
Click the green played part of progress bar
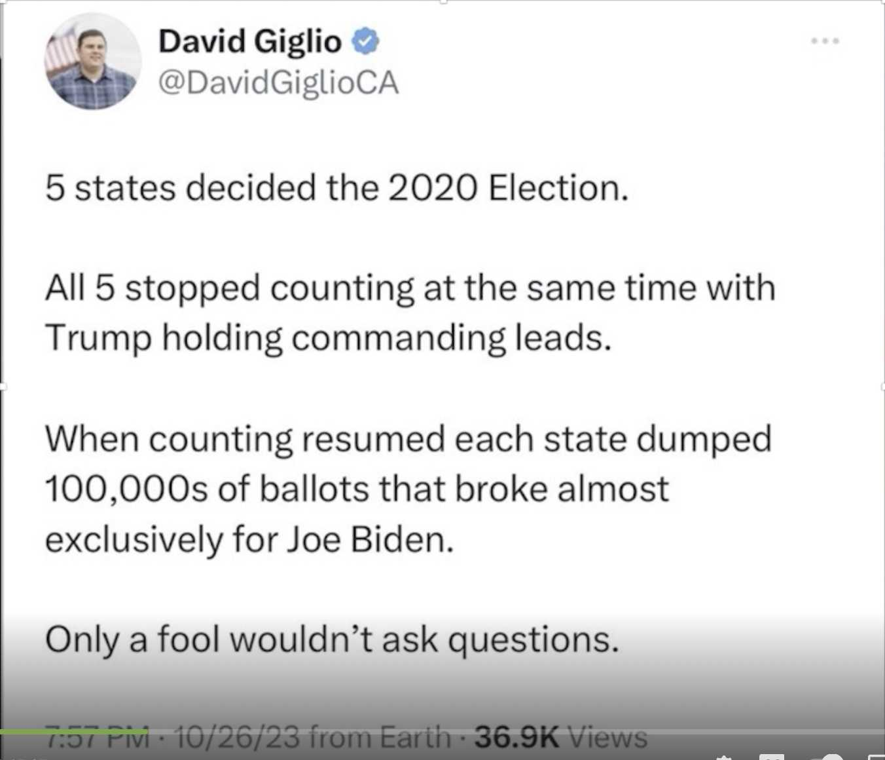[72, 731]
